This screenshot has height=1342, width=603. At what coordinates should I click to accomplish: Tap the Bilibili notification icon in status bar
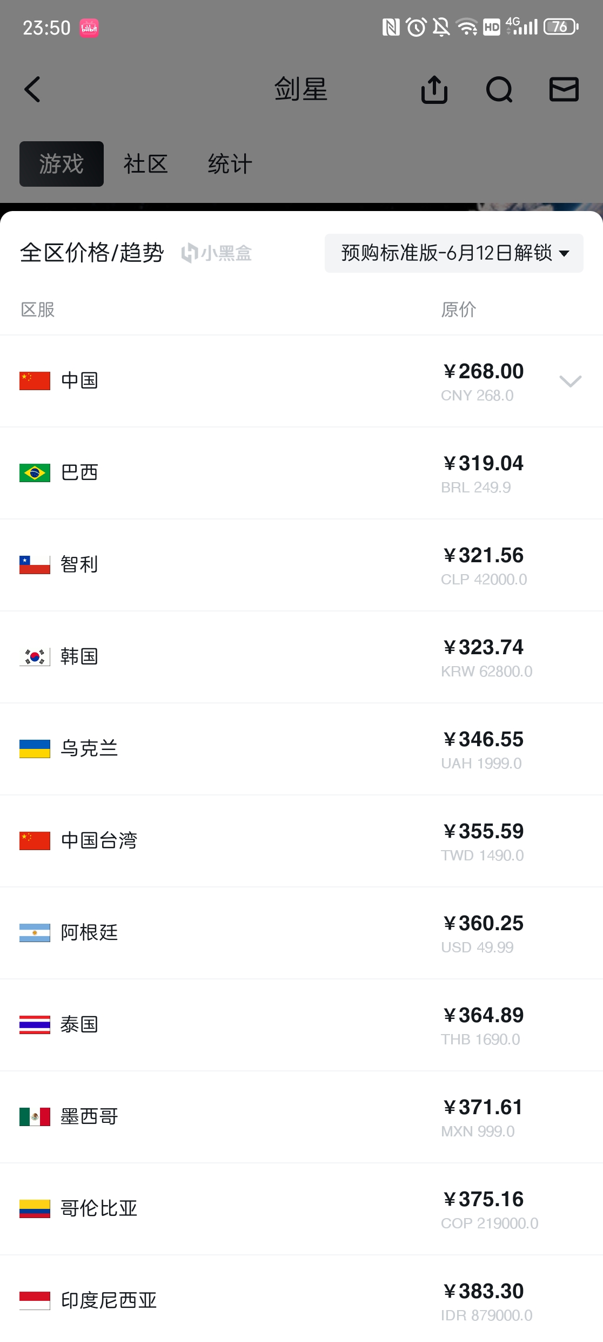89,28
